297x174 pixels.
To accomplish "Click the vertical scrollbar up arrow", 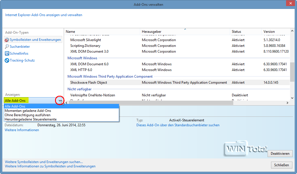I will 292,31.
